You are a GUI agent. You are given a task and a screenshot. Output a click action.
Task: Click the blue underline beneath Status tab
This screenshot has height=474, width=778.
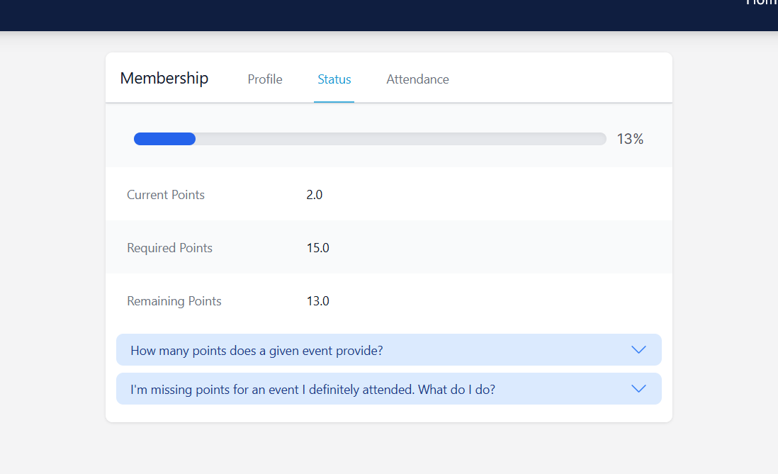click(x=334, y=102)
